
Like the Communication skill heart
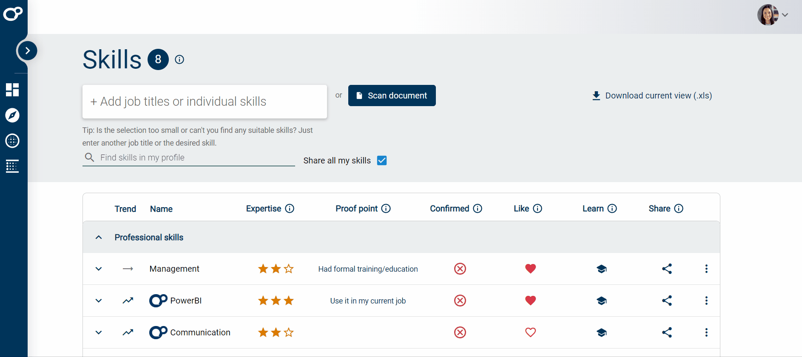click(530, 332)
